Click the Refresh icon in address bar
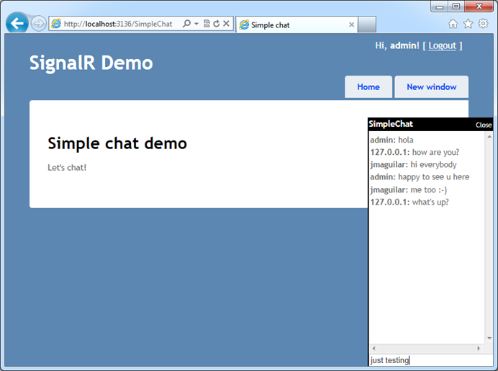Image resolution: width=498 pixels, height=371 pixels. [217, 24]
